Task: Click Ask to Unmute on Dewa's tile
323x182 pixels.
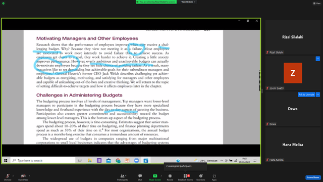Action: (306, 95)
